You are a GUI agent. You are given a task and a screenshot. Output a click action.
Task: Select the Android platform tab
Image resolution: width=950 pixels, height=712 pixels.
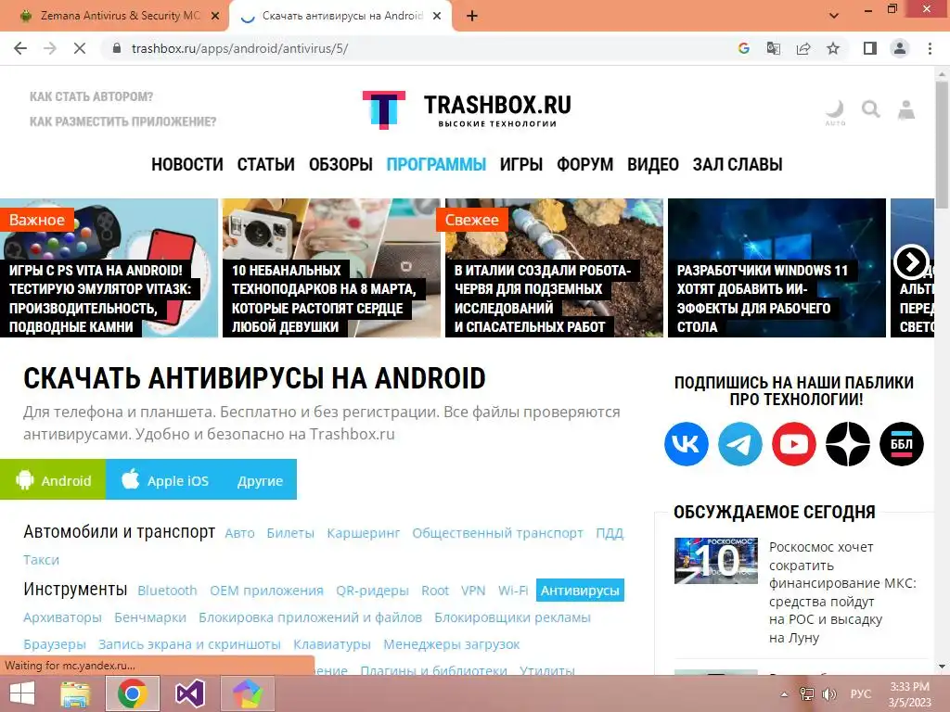(53, 480)
